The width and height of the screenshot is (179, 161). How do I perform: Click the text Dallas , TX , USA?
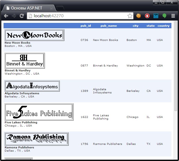(x=17, y=151)
